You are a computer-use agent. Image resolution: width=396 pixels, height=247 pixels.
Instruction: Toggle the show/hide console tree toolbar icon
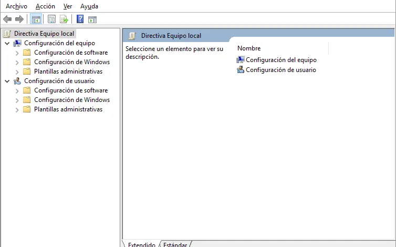pyautogui.click(x=36, y=19)
